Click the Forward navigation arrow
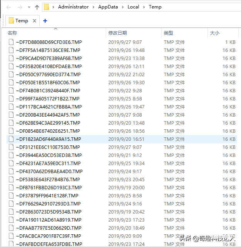 click(x=19, y=7)
